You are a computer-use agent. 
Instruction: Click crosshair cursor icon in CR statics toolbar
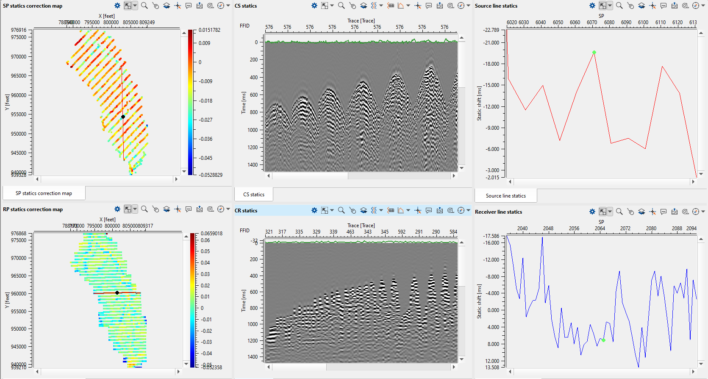pyautogui.click(x=418, y=211)
